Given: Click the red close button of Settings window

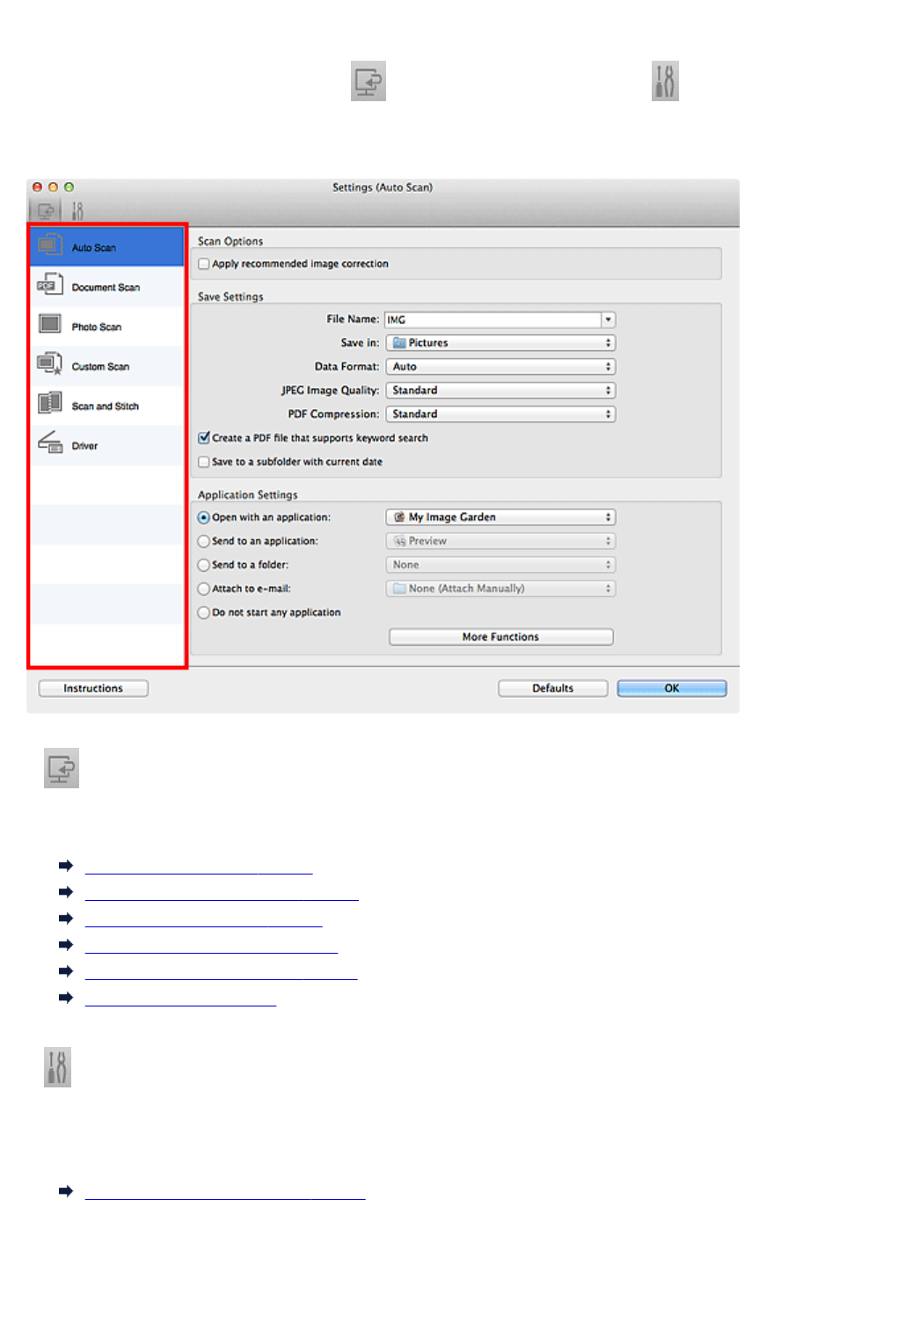Looking at the screenshot, I should coord(37,187).
